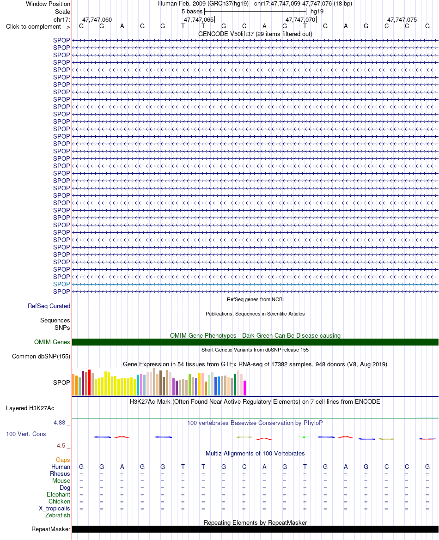This screenshot has height=540, width=439.
Task: Select the Chicken alignment row label
Action: [x=59, y=502]
